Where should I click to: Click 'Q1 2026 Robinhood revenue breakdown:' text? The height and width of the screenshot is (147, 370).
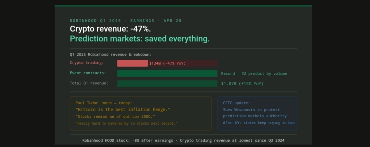(x=110, y=55)
